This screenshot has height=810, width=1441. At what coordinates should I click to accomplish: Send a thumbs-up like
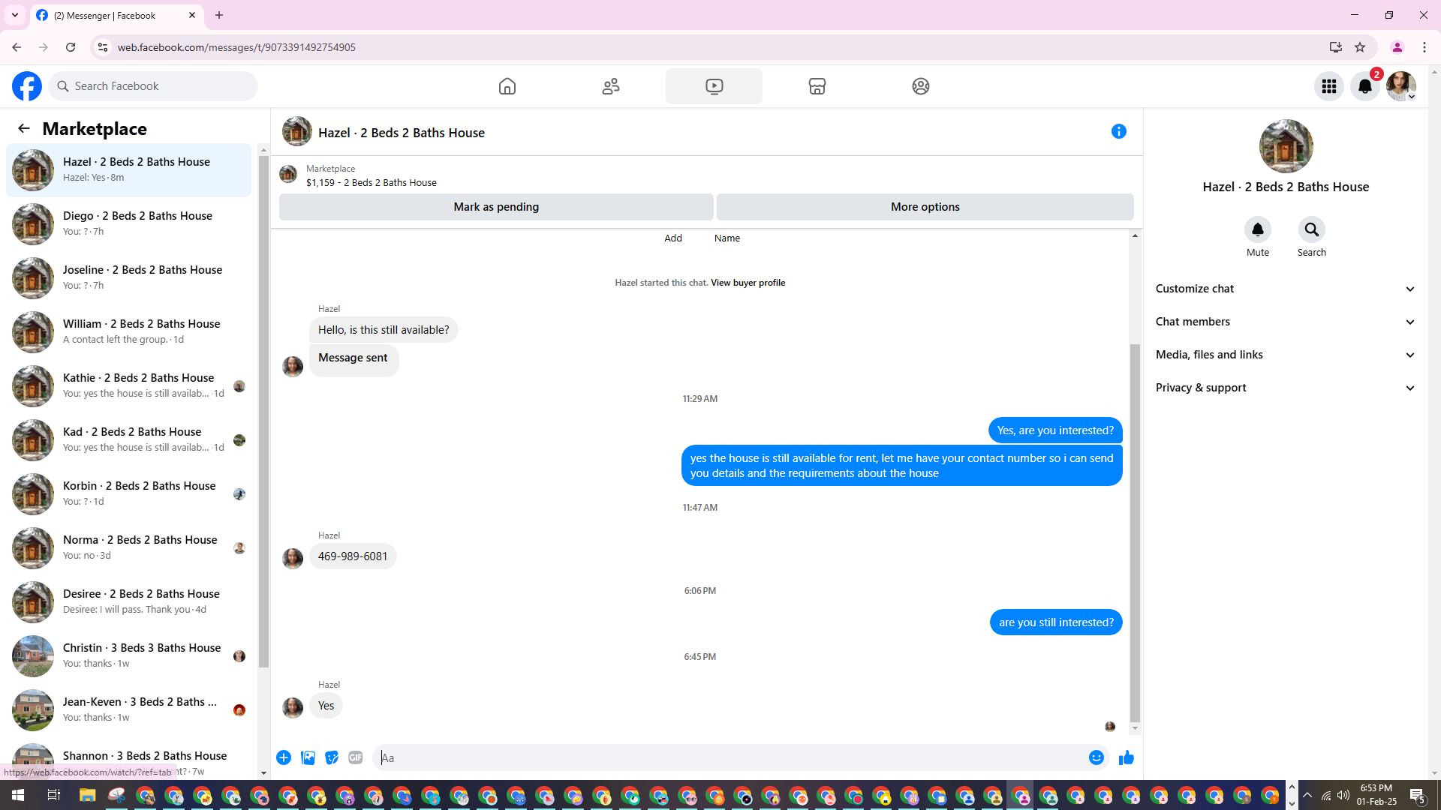pos(1126,758)
